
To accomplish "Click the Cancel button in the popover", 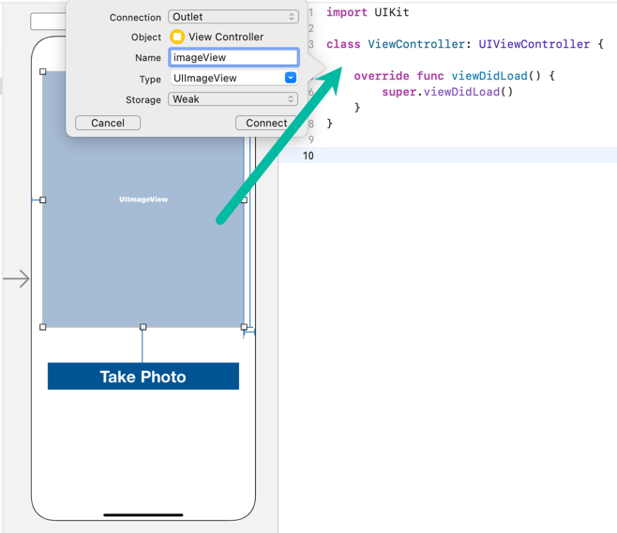I will 108,123.
